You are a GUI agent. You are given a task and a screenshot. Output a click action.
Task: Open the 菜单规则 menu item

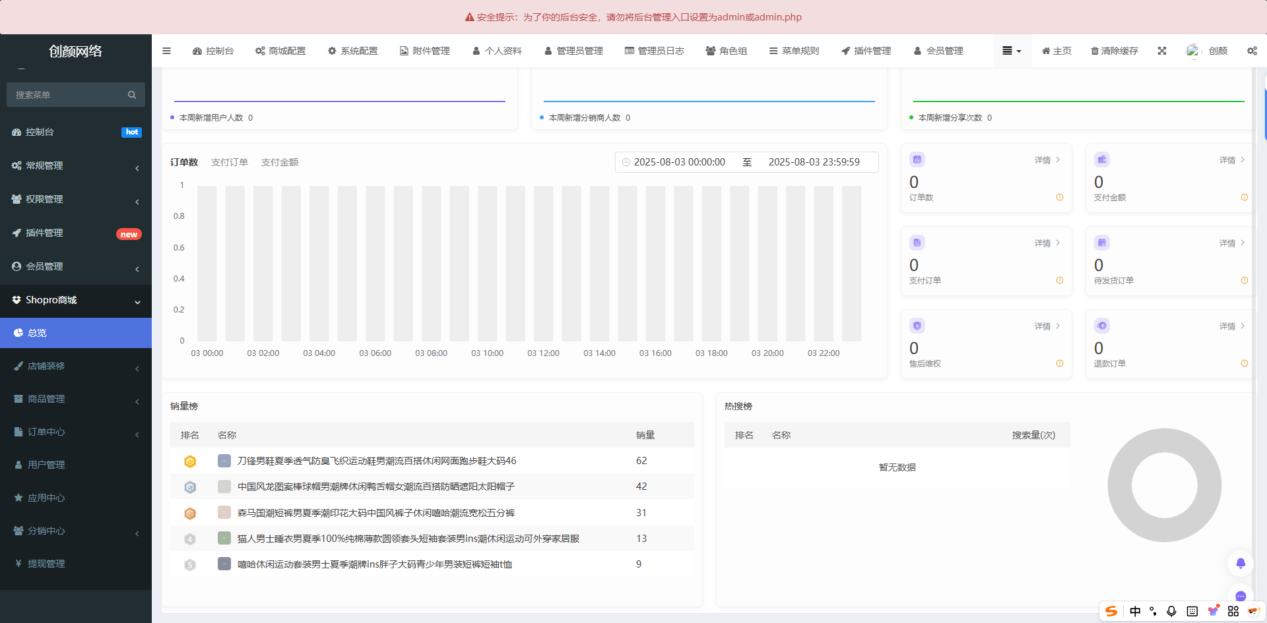pyautogui.click(x=795, y=50)
